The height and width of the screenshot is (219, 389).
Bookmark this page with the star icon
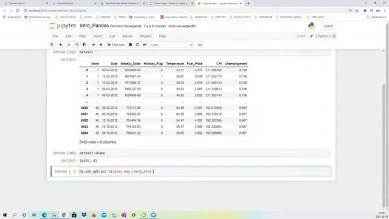click(x=357, y=11)
